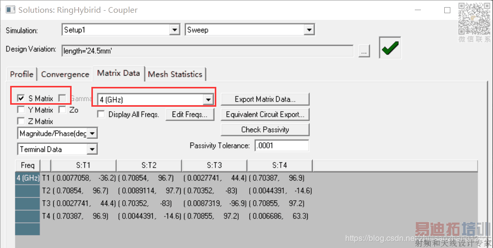Viewport: 493px width, 248px height.
Task: Click T3 row S:T3 value 0.0087319
Action: click(x=205, y=203)
